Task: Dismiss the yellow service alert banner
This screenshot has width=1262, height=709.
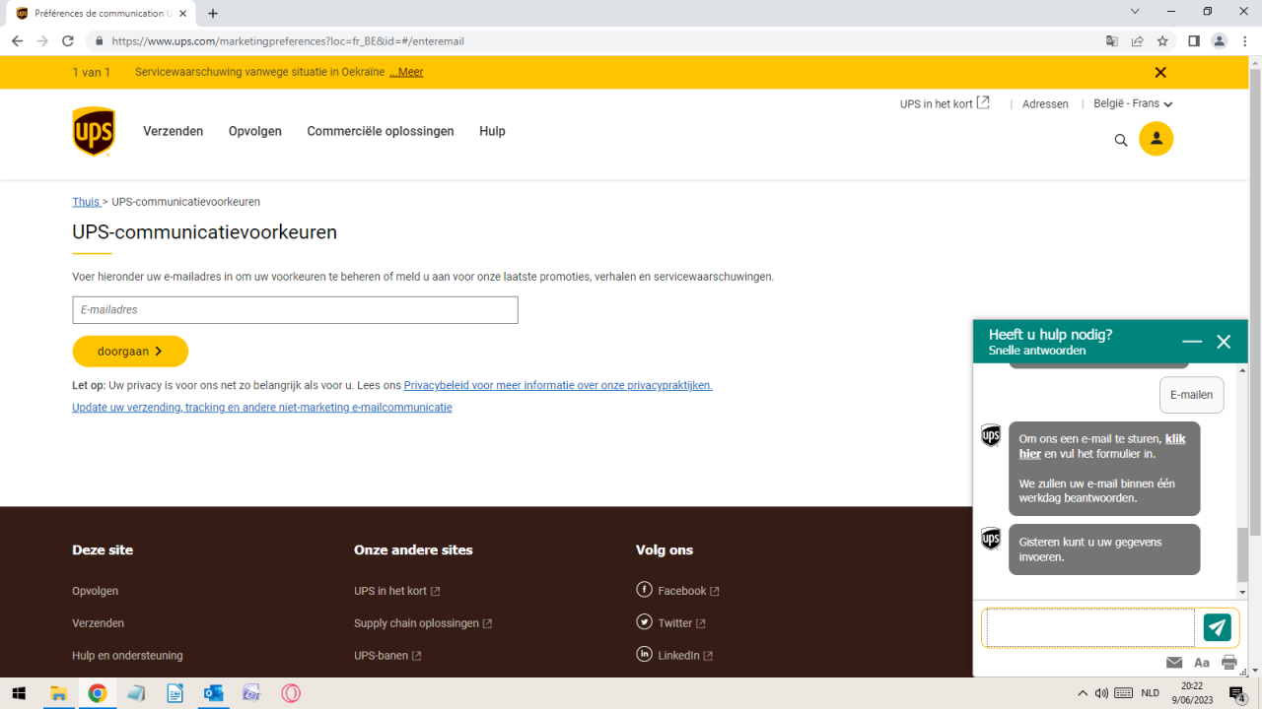Action: (x=1160, y=72)
